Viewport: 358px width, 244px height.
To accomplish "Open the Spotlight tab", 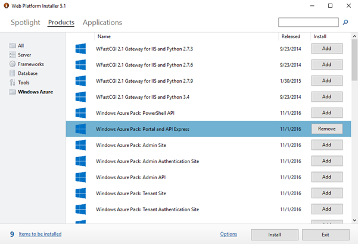I will click(26, 23).
